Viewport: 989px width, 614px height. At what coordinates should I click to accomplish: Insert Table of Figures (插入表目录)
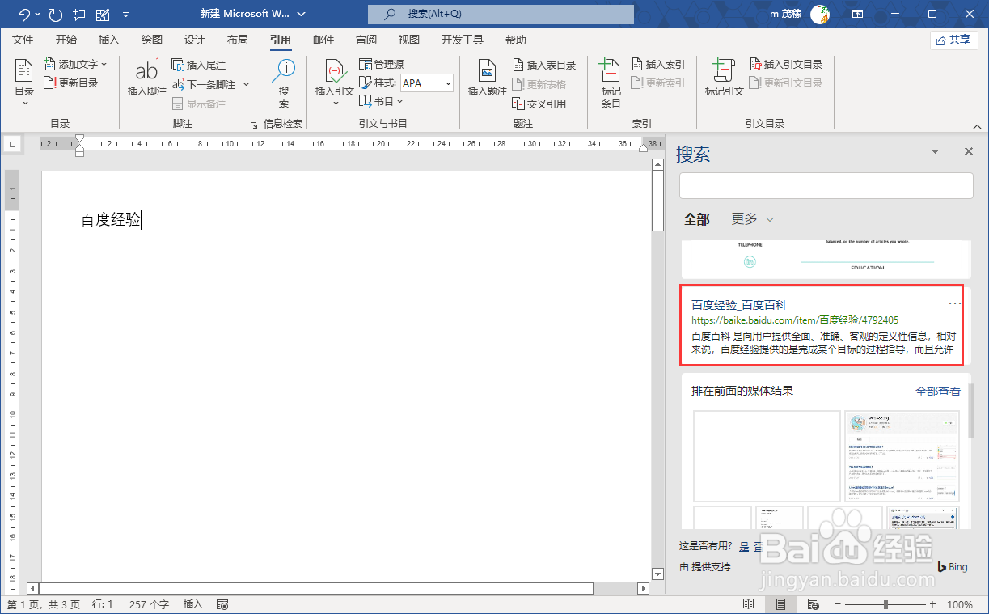544,65
